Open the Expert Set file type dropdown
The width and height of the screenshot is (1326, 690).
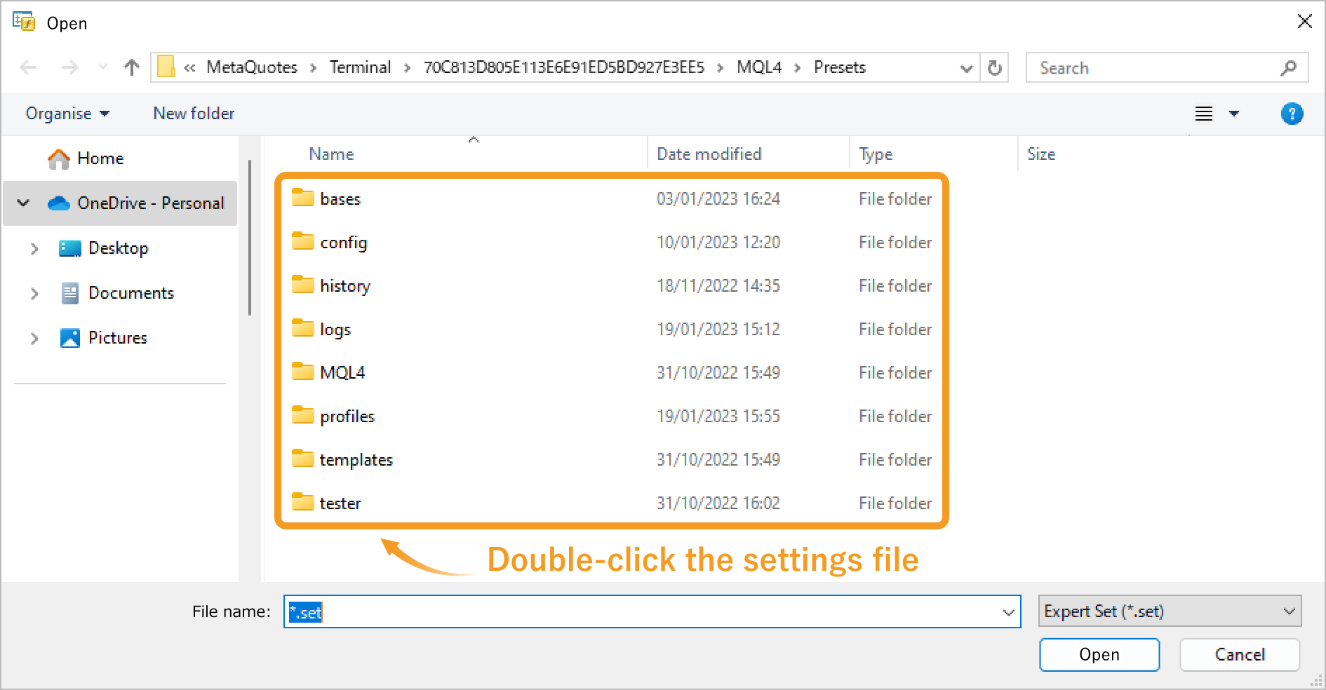coord(1290,611)
